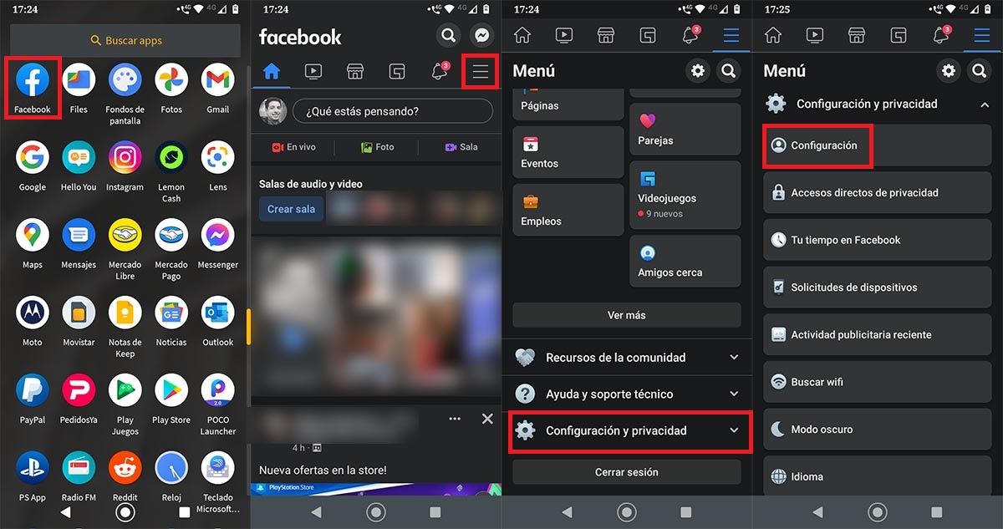The height and width of the screenshot is (529, 1003).
Task: Open the Buscar wifi option
Action: point(878,382)
